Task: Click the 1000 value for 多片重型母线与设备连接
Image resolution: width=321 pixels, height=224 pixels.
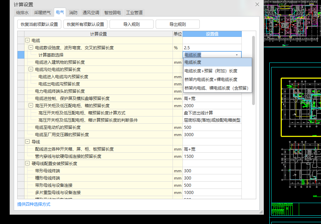Action: [x=212, y=193]
